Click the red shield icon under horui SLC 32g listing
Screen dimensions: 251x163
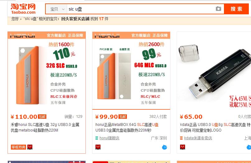coord(30,147)
